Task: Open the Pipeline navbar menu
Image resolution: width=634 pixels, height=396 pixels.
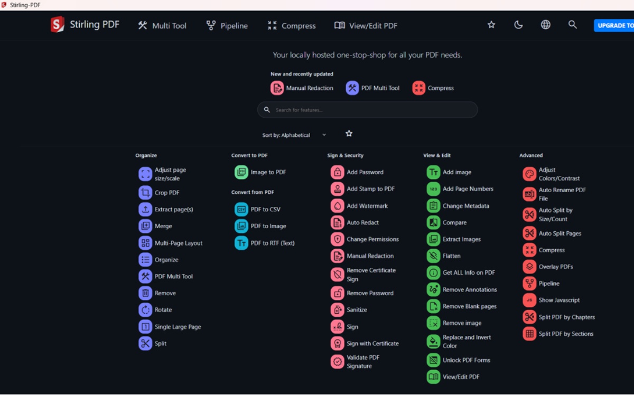Action: tap(227, 25)
